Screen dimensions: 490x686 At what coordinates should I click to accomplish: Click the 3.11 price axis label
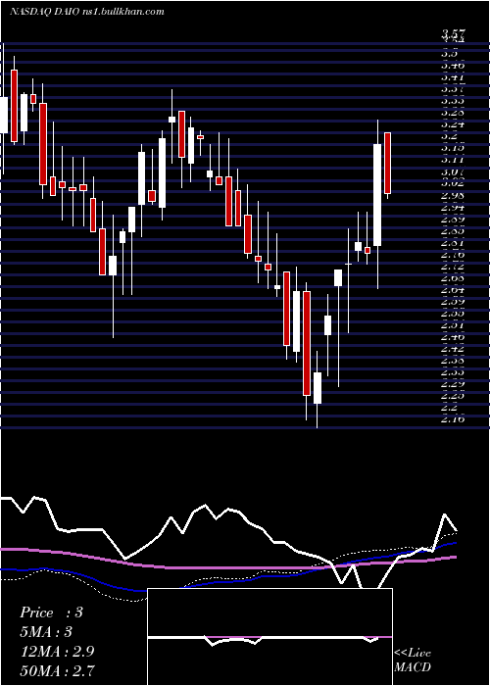(454, 160)
